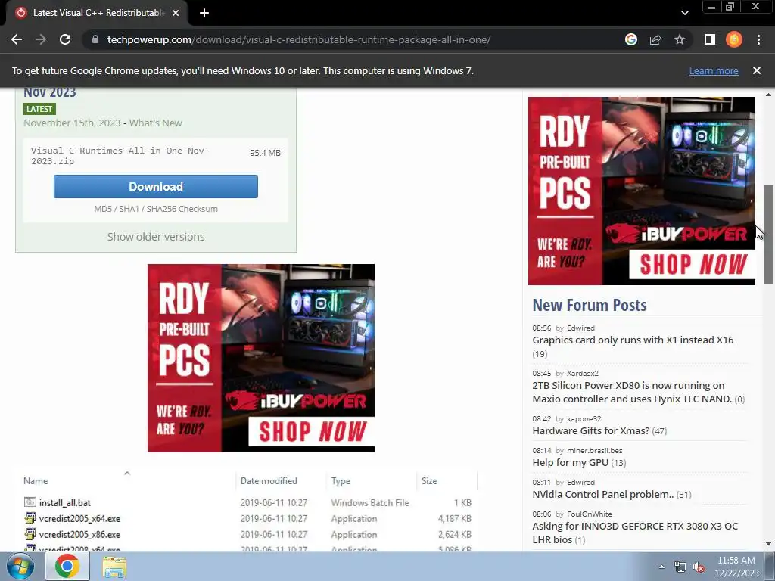Sort file list by Name column
Image resolution: width=775 pixels, height=581 pixels.
coord(36,480)
